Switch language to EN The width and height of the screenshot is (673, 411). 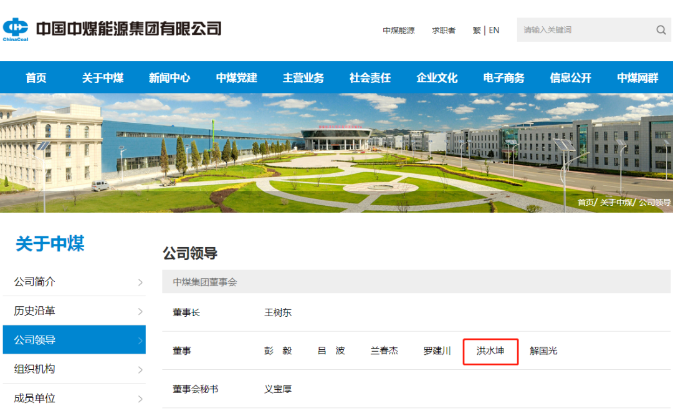494,31
